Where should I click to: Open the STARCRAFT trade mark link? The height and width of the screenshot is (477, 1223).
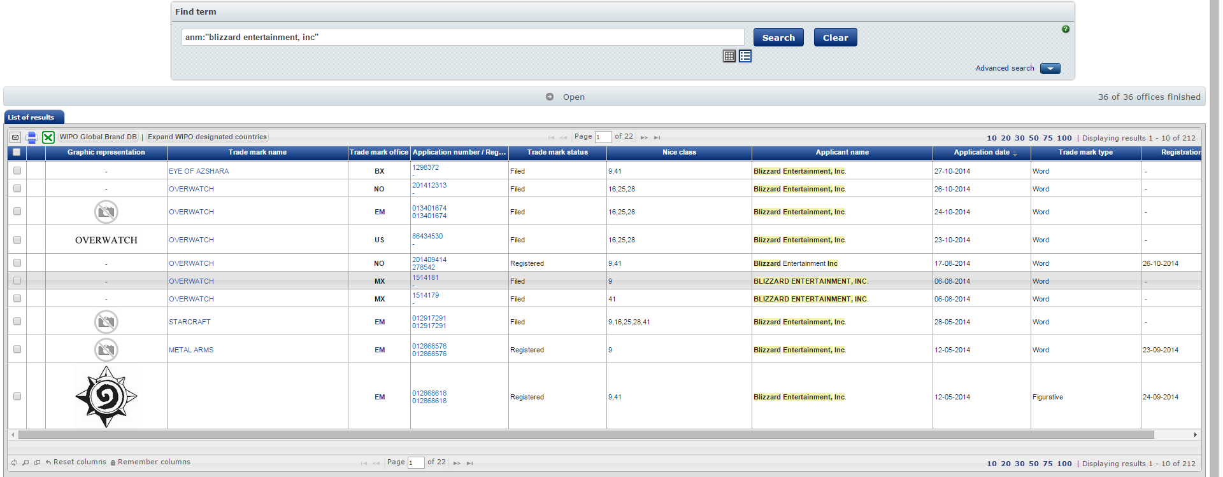190,322
